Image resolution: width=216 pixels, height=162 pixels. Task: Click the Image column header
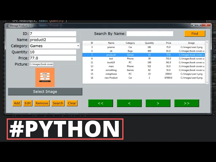coord(191,43)
